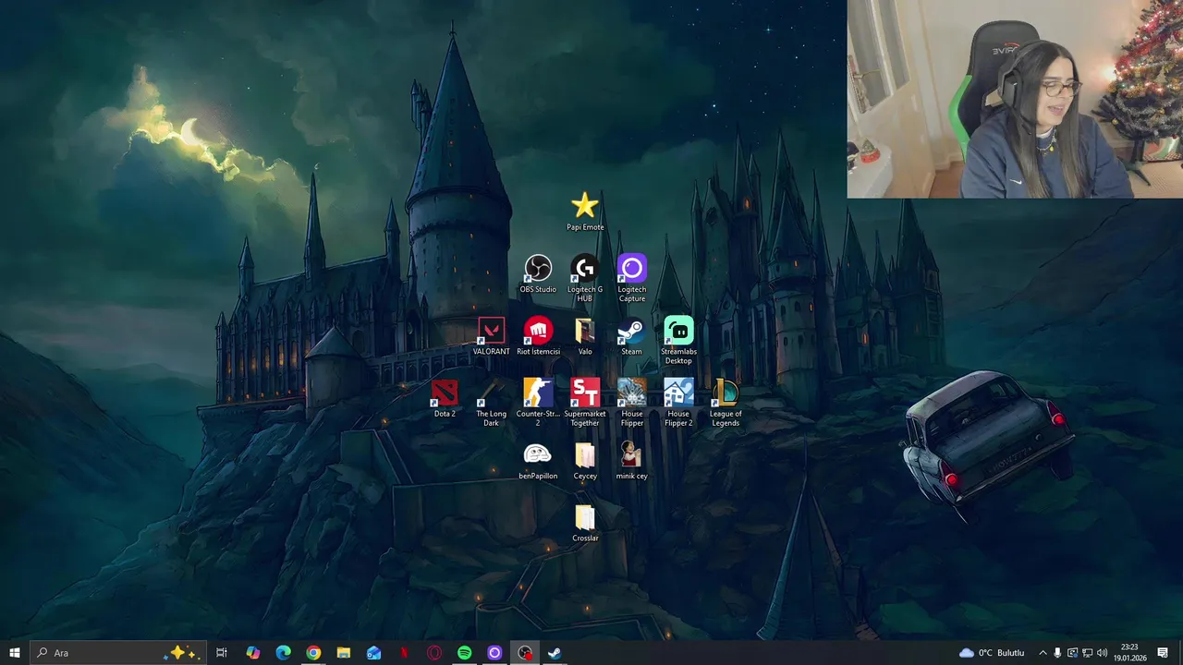The width and height of the screenshot is (1183, 665).
Task: Select the benPapillon file icon
Action: [x=538, y=461]
